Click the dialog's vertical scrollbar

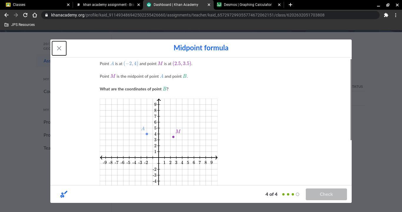pos(350,100)
